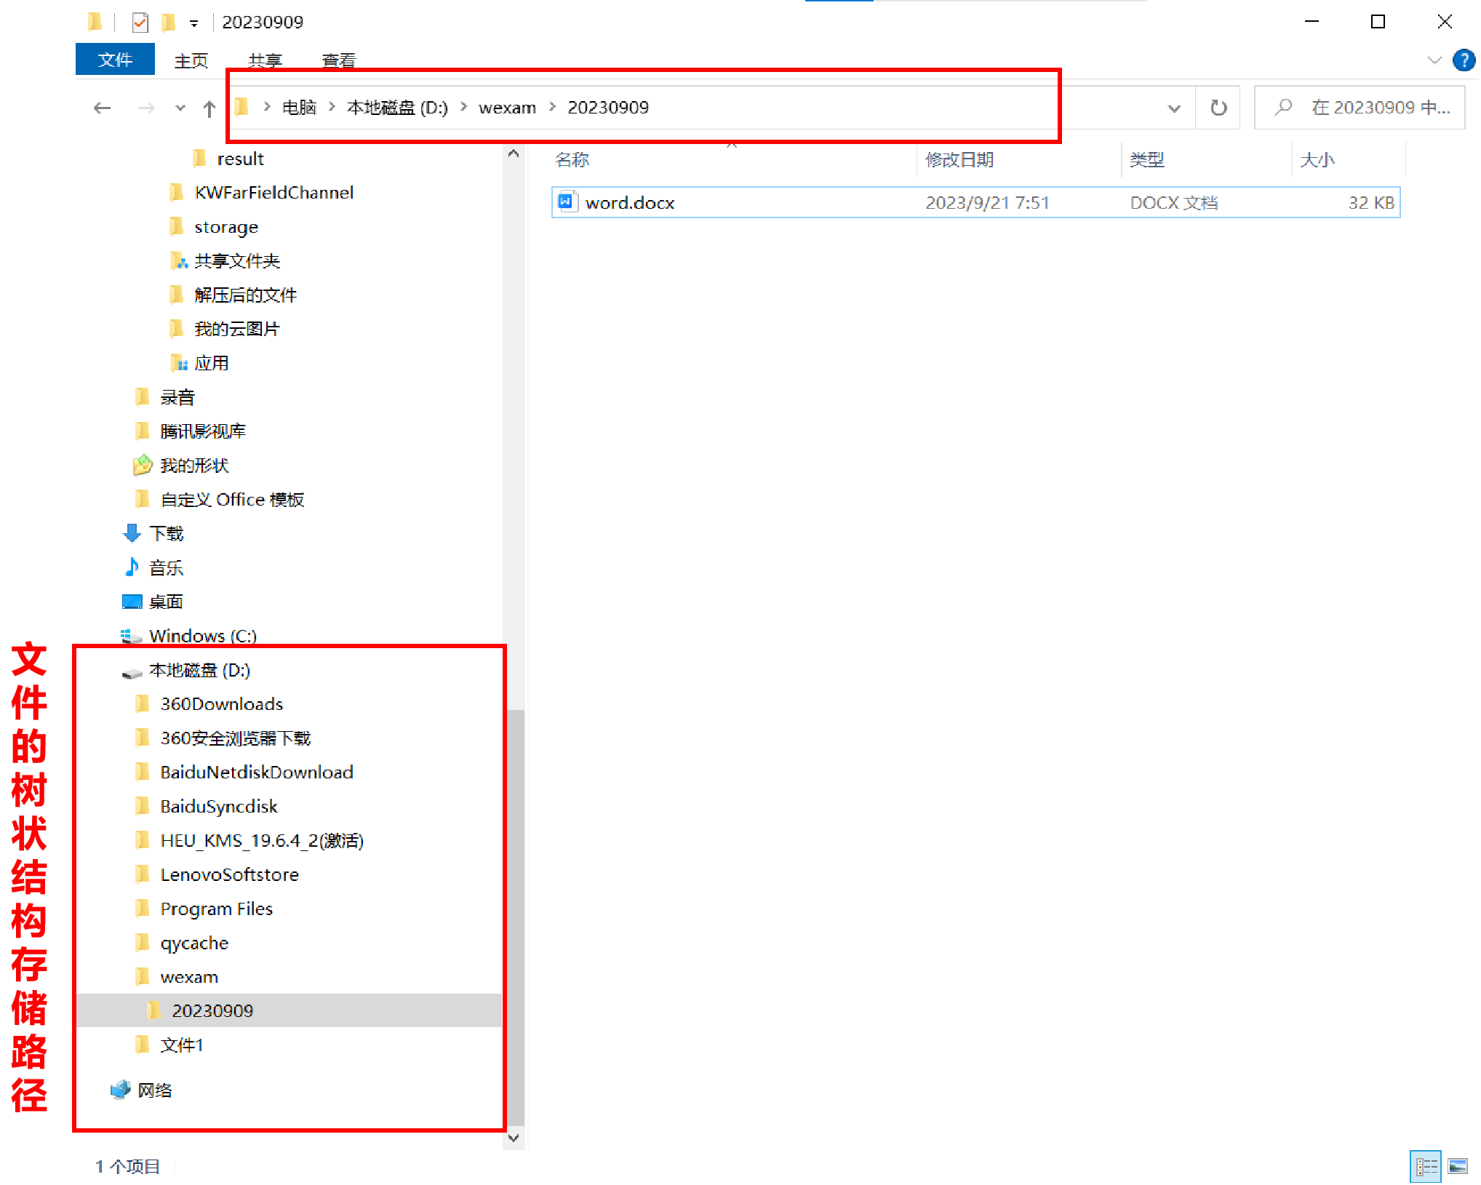Open the Quick Access Toolbar customize dropdown
The width and height of the screenshot is (1481, 1185).
click(x=193, y=23)
